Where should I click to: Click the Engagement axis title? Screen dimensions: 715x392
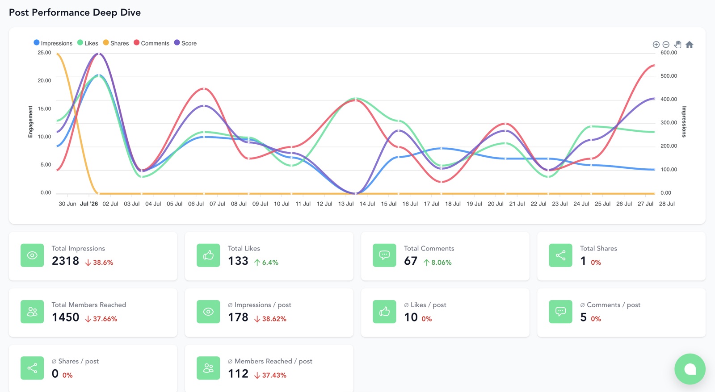[30, 121]
